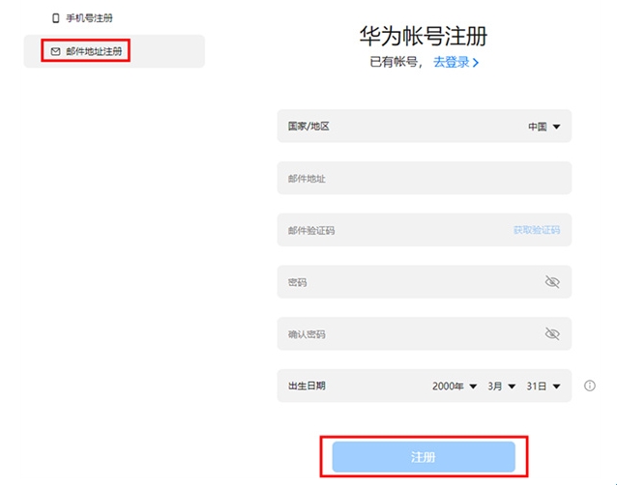Viewport: 617px width, 485px height.
Task: Follow the 去登录 link
Action: click(x=451, y=62)
